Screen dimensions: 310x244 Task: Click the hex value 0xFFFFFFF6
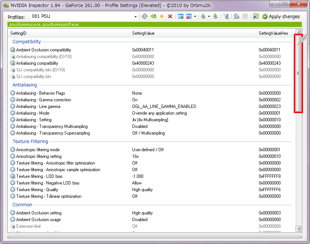270,190
